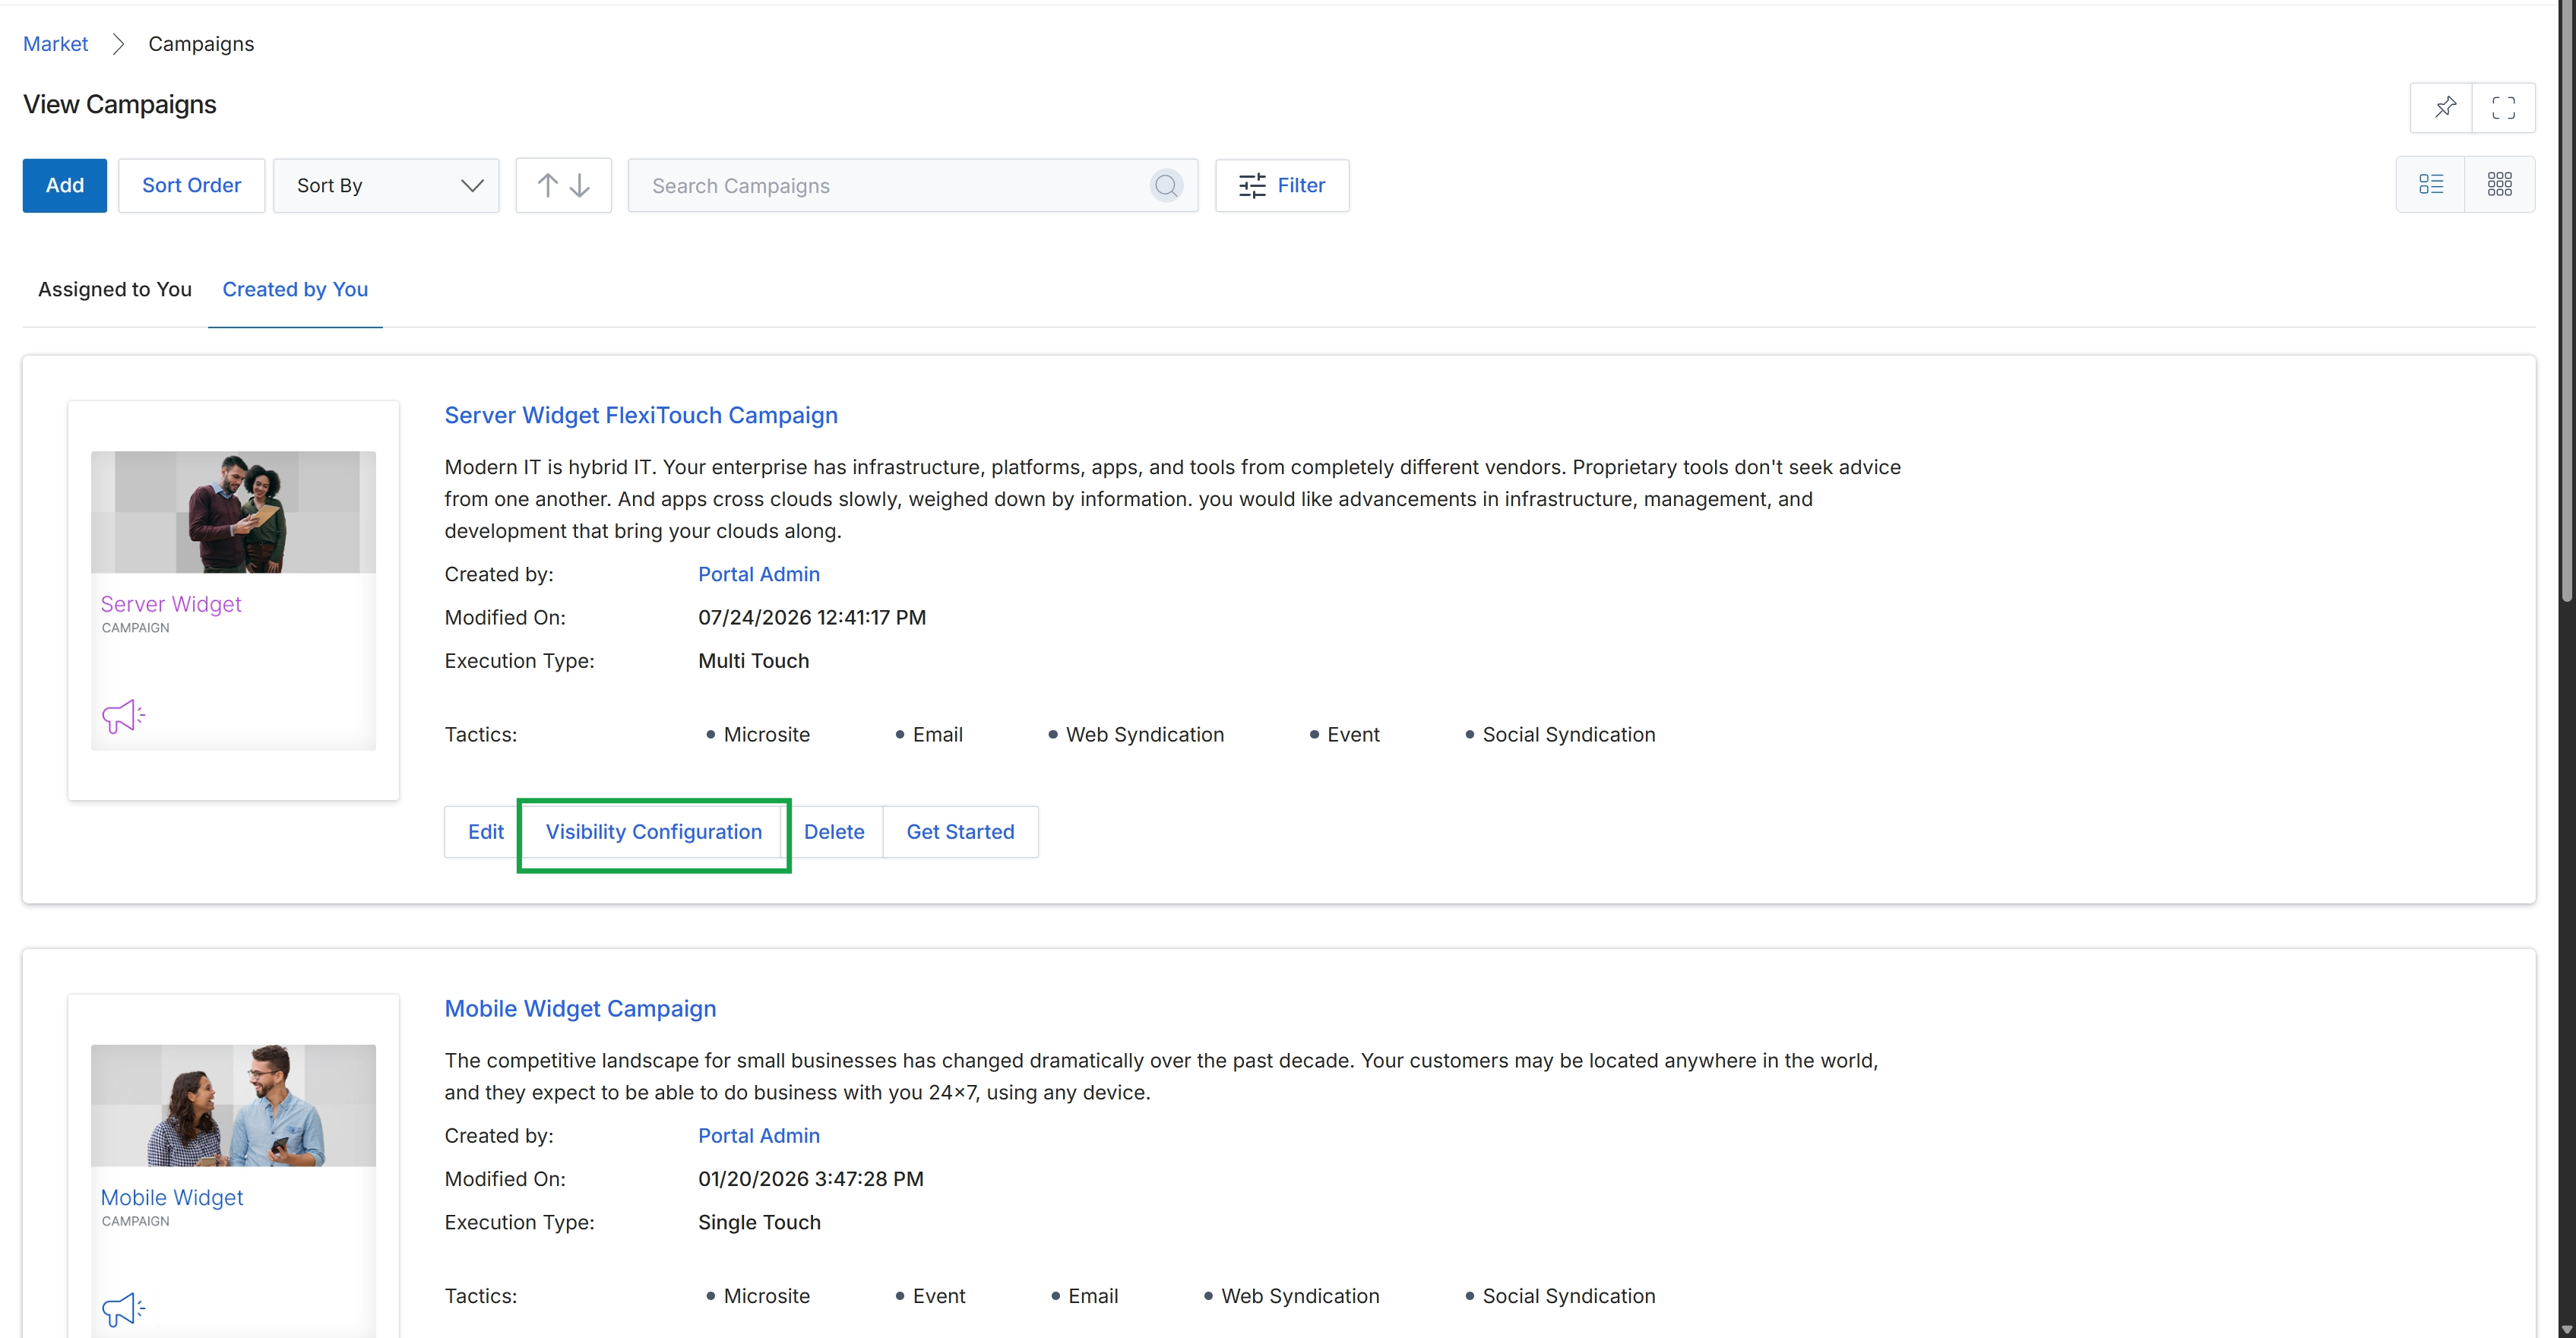Screen dimensions: 2576x1338
Task: Toggle ascending/descending sort arrows
Action: click(x=563, y=185)
